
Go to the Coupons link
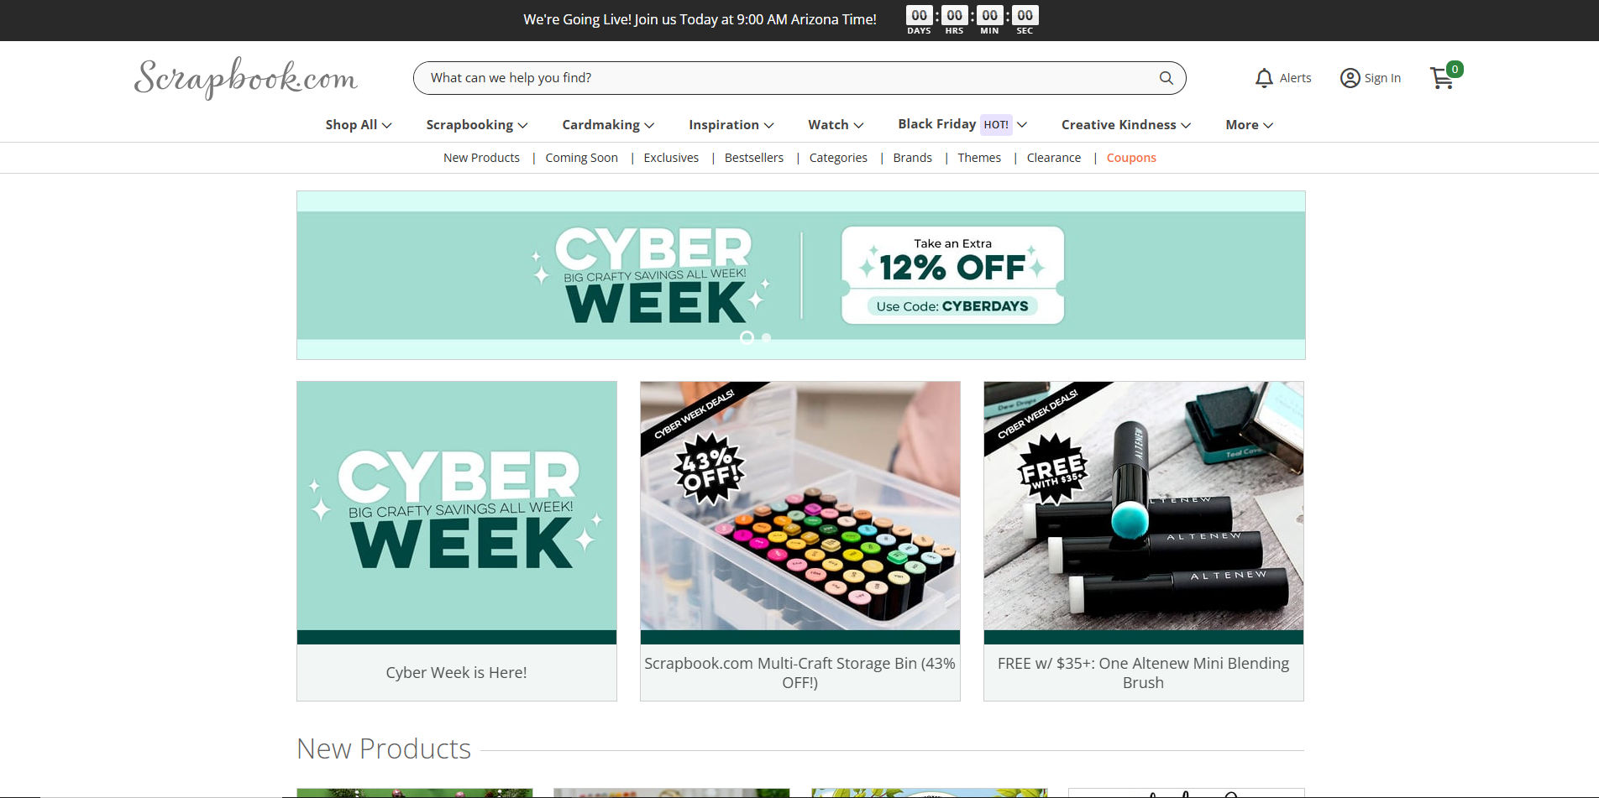1131,158
